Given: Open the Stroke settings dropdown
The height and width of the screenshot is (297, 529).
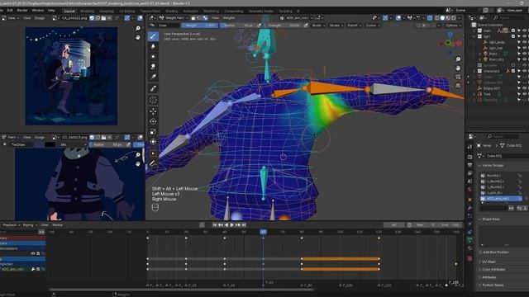Looking at the screenshot, I should point(336,26).
